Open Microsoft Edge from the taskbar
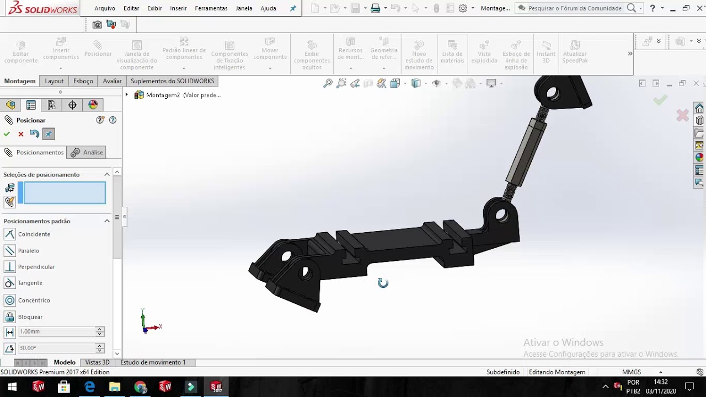Screen dimensions: 706x397 (89, 387)
